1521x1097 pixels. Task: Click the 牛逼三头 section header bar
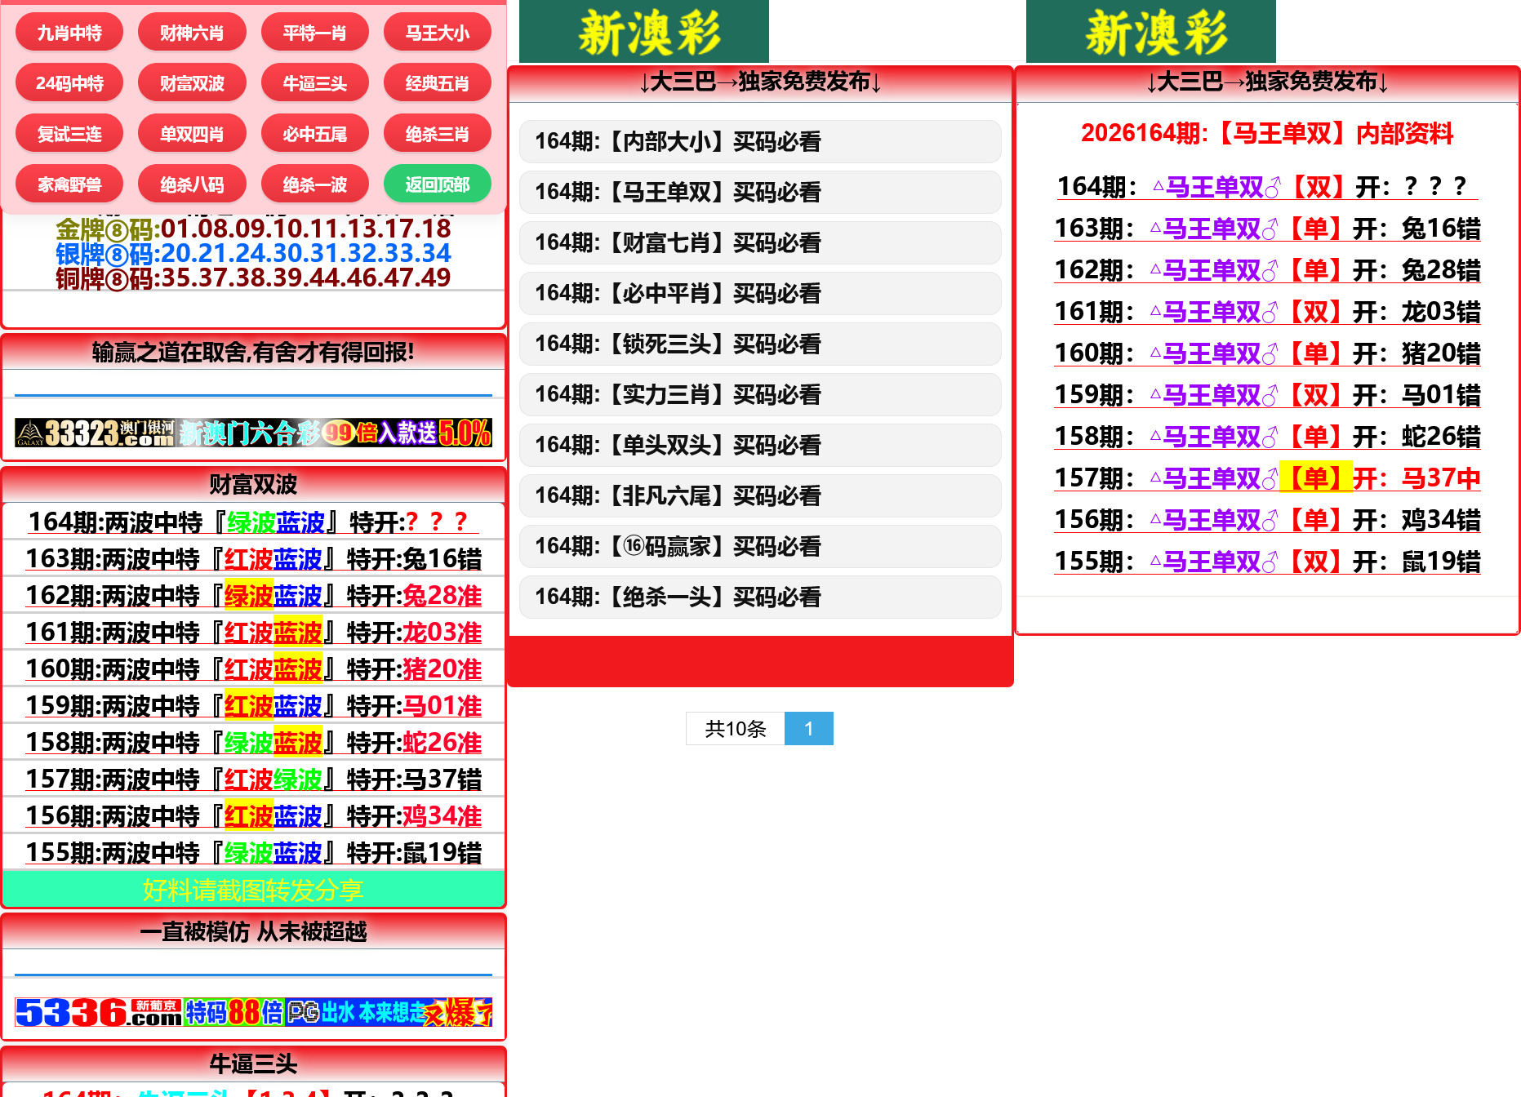click(253, 1064)
